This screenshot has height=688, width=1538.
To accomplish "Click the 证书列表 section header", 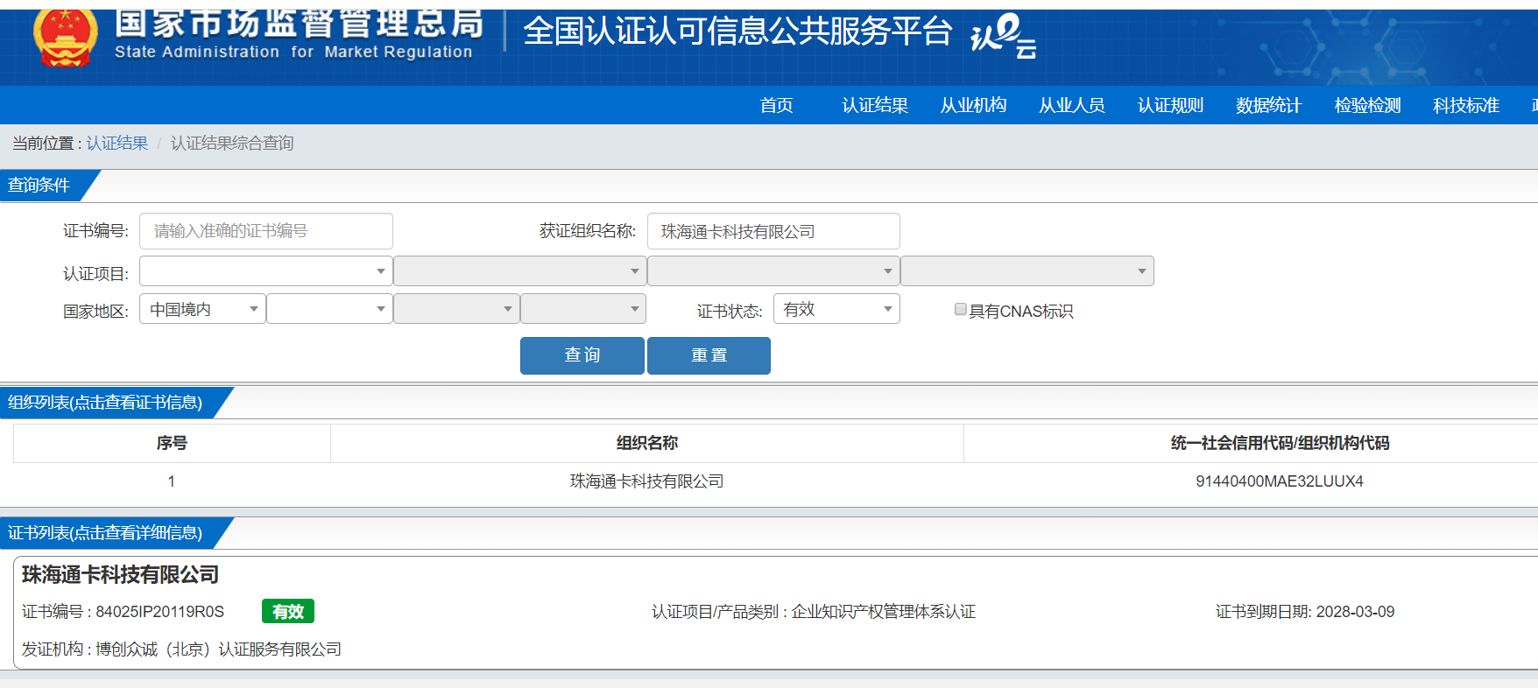I will pyautogui.click(x=105, y=533).
